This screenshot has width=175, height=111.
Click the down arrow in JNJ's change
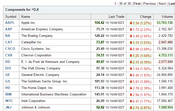pyautogui.click(x=131, y=108)
